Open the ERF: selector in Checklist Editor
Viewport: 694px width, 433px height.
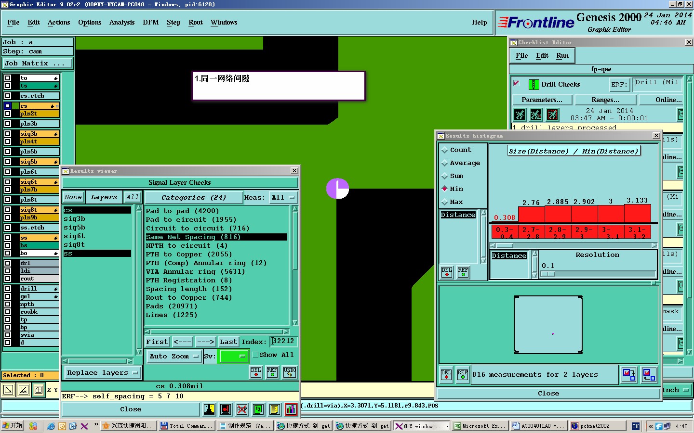[x=619, y=85]
